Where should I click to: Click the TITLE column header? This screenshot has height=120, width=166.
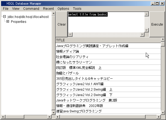108,40
